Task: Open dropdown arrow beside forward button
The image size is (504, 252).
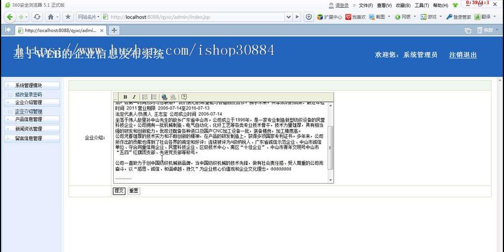Action: tap(26, 17)
